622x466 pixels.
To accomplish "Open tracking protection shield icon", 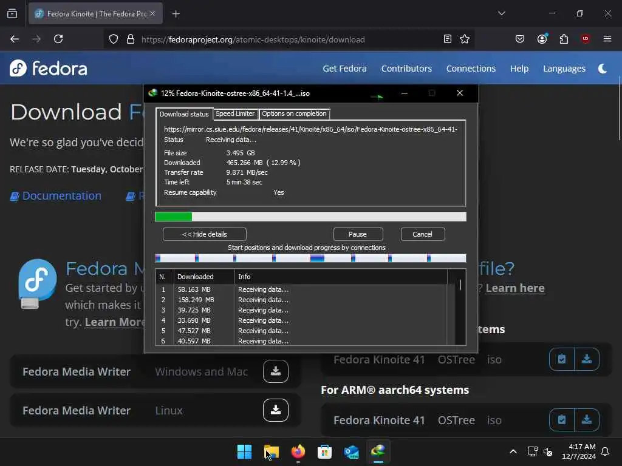I will (x=114, y=39).
